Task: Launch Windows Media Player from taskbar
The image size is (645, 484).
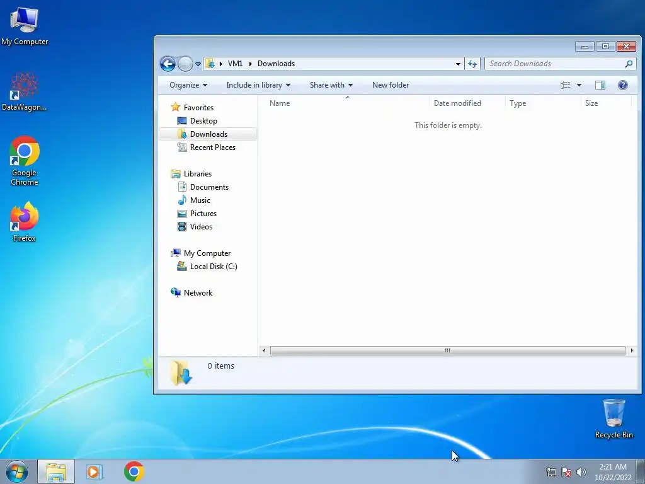Action: pos(94,471)
